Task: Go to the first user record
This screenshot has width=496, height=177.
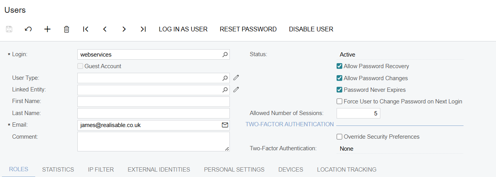Action: point(86,29)
